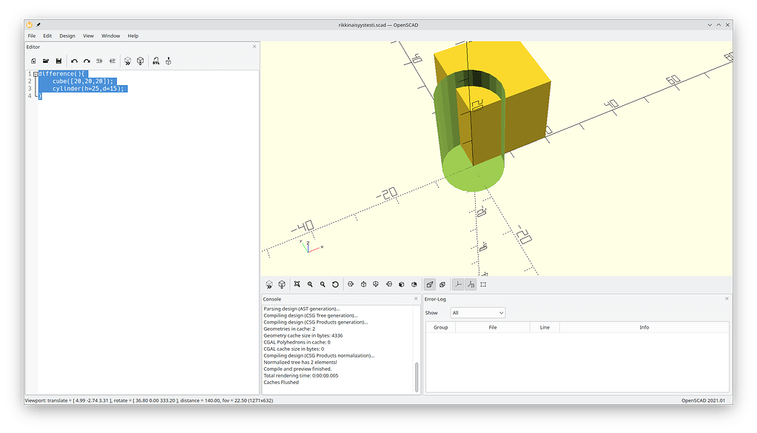Preview the design from editor toolbar

click(127, 61)
